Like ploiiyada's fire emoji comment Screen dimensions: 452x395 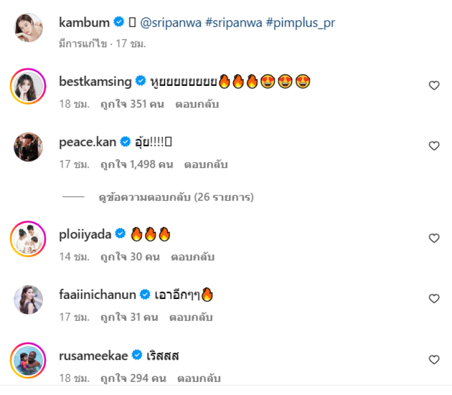(x=434, y=238)
